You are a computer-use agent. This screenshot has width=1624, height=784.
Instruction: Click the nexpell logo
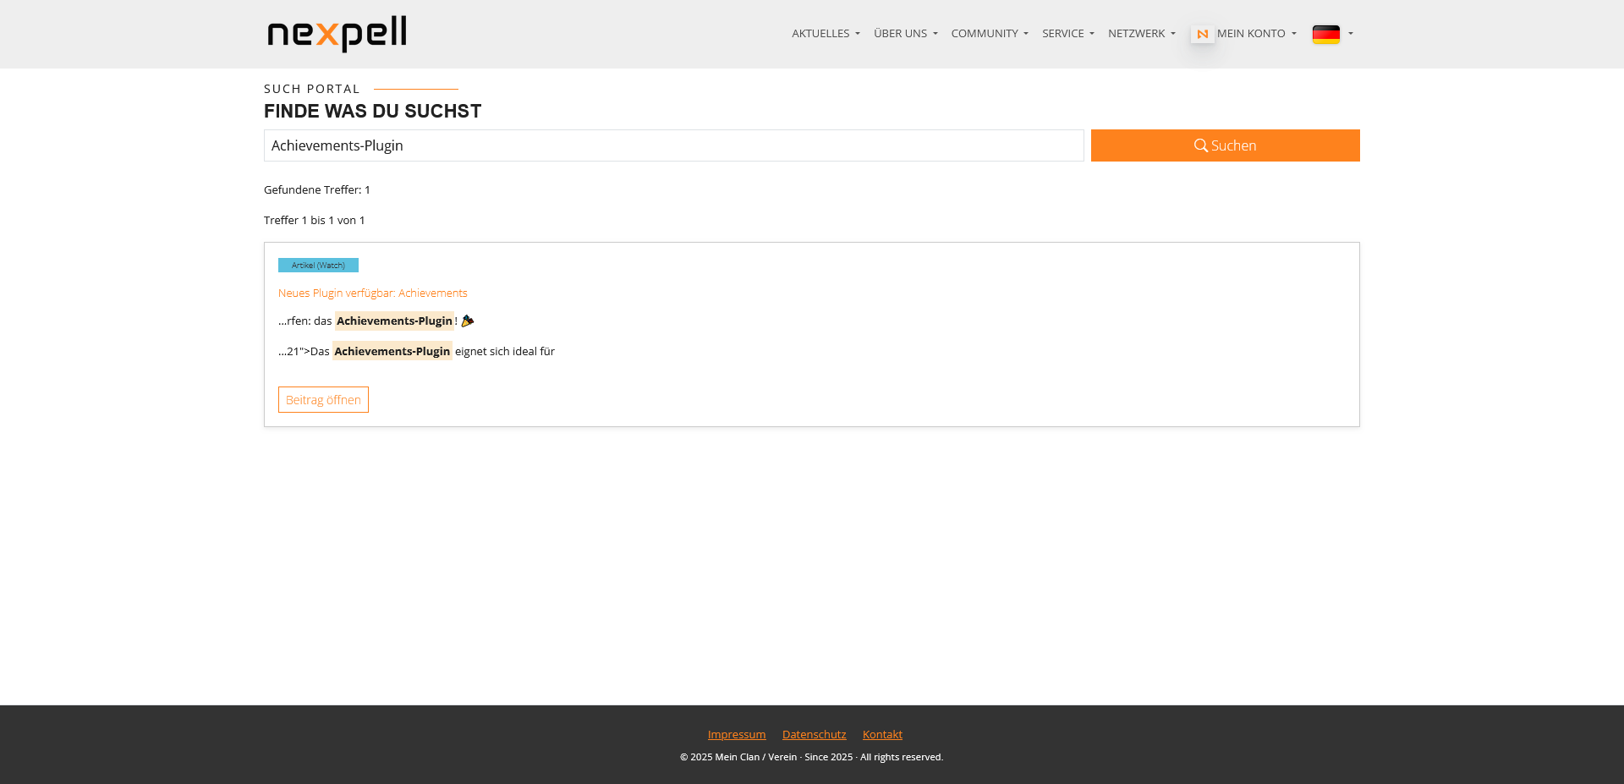click(337, 34)
